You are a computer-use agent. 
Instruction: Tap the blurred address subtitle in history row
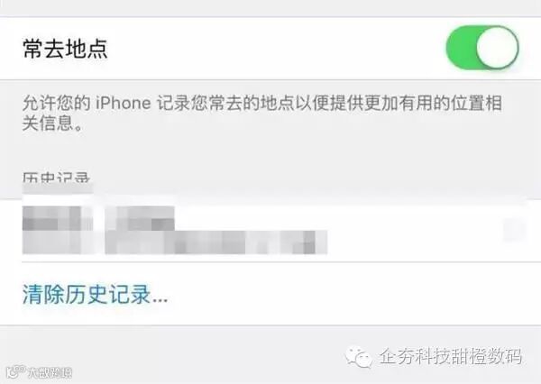click(x=216, y=242)
